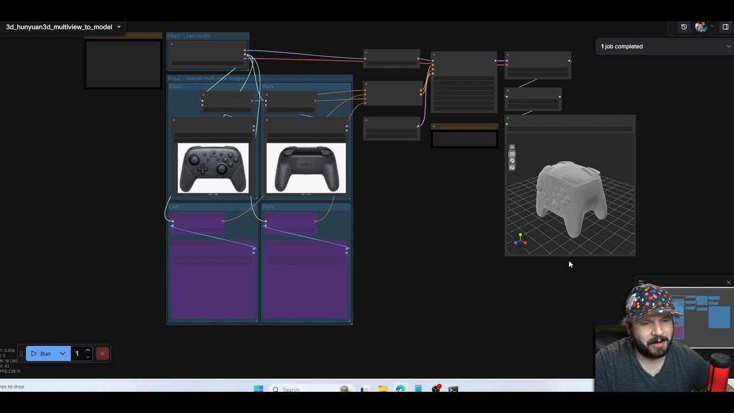The height and width of the screenshot is (413, 734).
Task: Click the 3D controller model preview
Action: (x=571, y=198)
